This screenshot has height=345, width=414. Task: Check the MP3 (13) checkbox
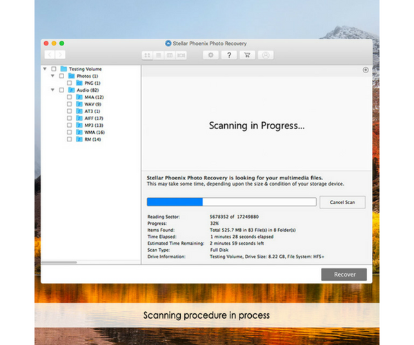[x=69, y=125]
